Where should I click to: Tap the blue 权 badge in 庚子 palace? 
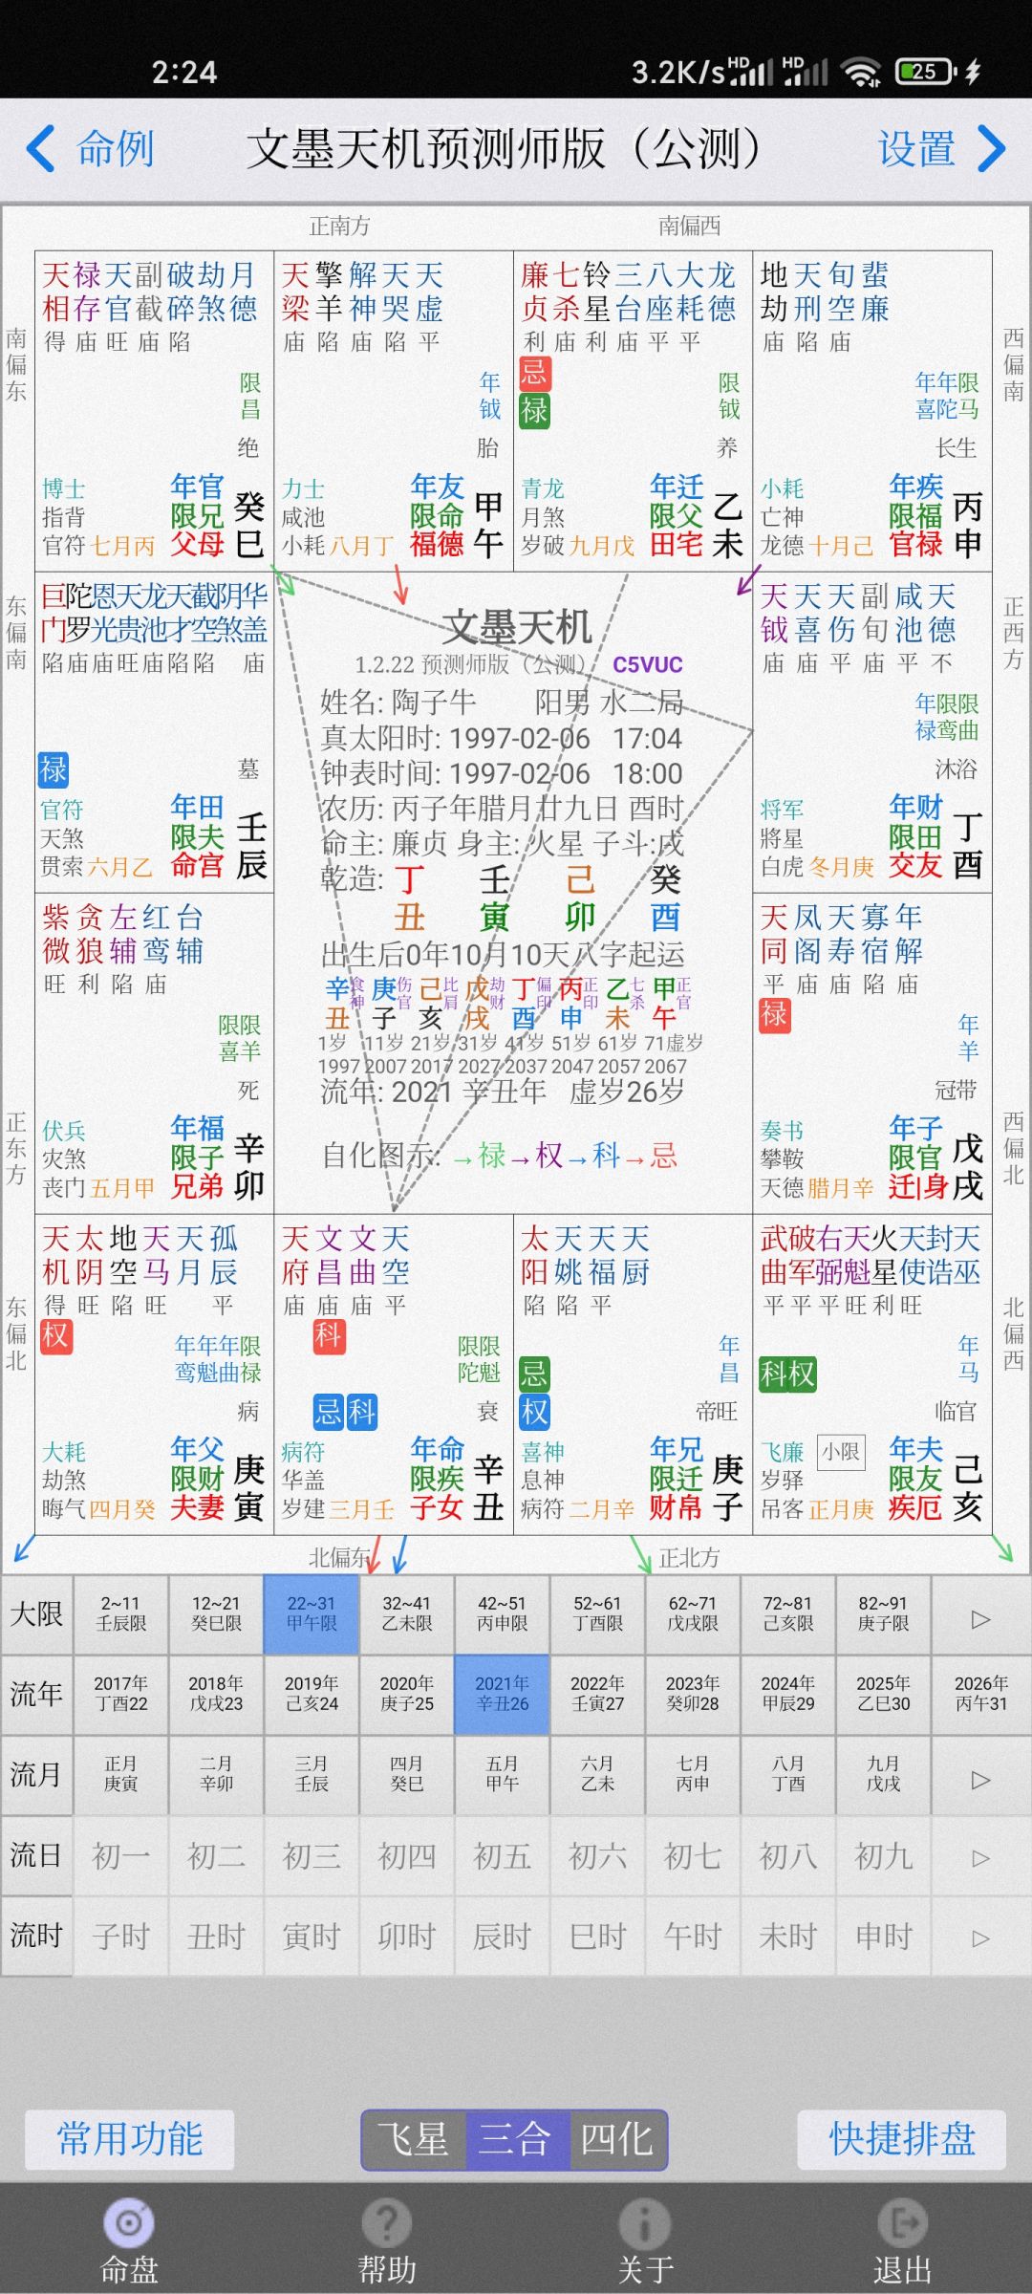coord(534,1411)
